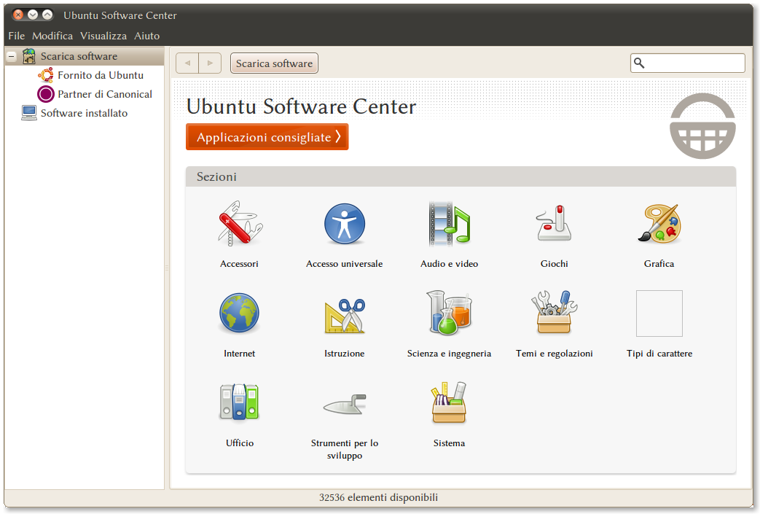Open the Visualizza menu

tap(103, 36)
